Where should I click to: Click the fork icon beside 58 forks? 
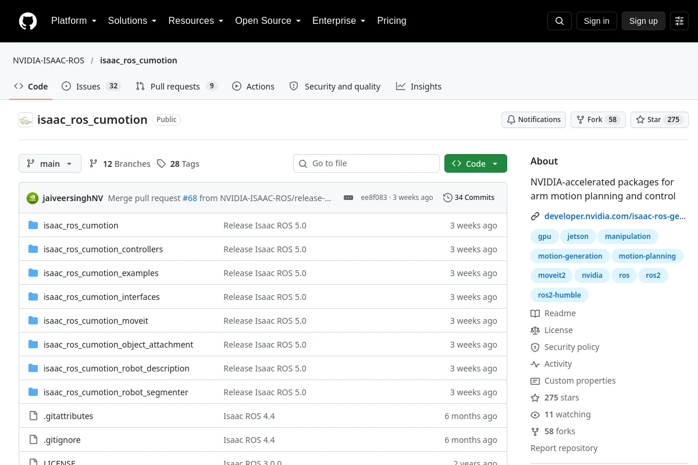535,431
